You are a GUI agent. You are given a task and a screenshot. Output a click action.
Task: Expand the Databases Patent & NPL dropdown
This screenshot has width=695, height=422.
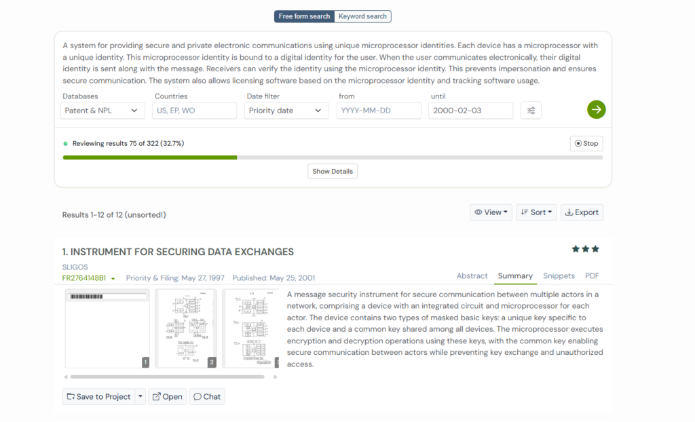[x=103, y=111]
